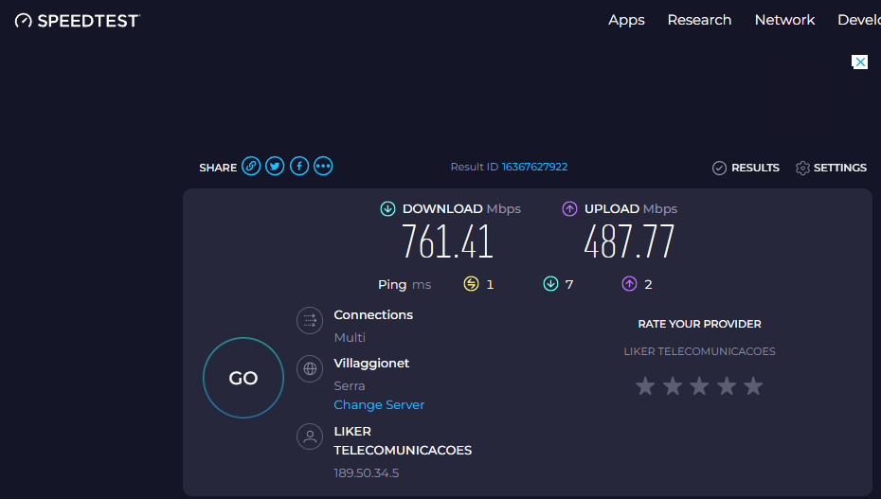881x499 pixels.
Task: Click the download latency ping icon
Action: click(550, 284)
